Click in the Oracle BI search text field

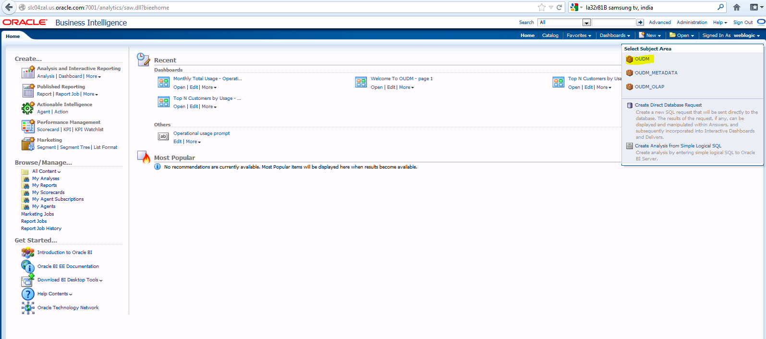614,23
